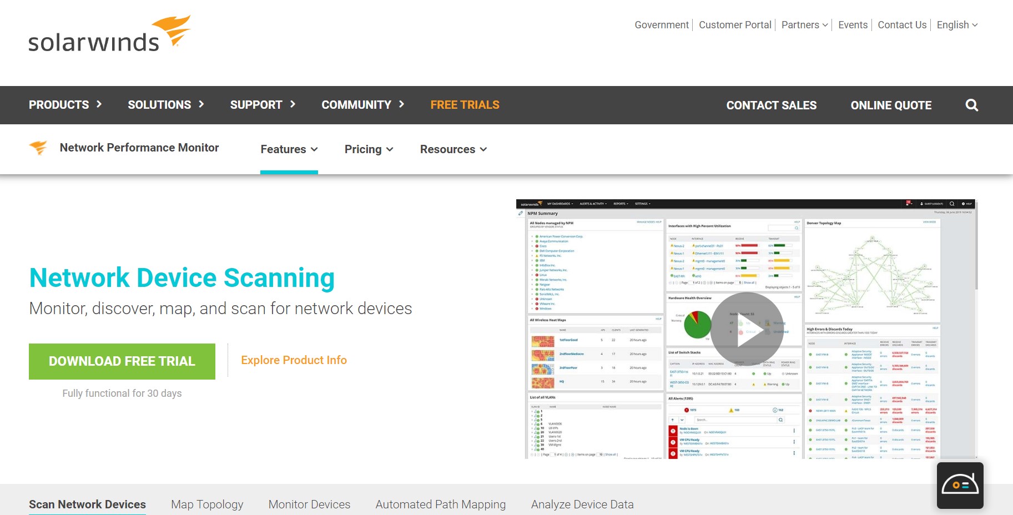Expand the Partners dropdown
This screenshot has width=1013, height=515.
pyautogui.click(x=805, y=25)
